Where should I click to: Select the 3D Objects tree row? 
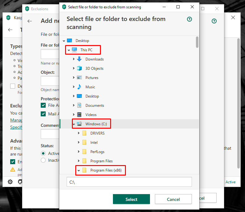129,68
